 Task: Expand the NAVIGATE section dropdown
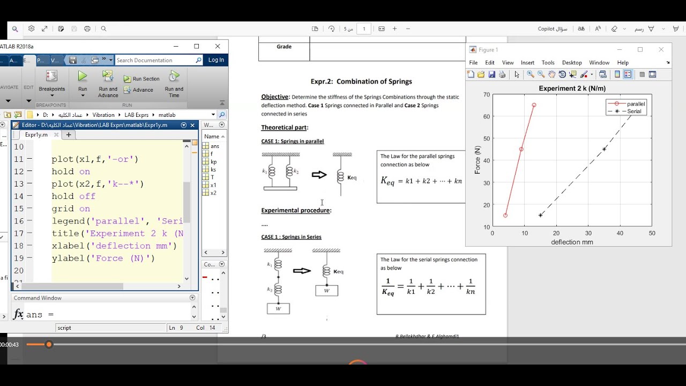coord(8,100)
